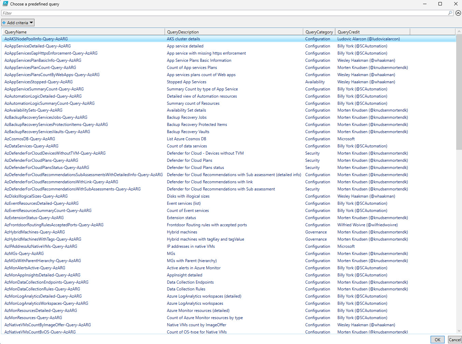Click the 'Availability' category cell
The width and height of the screenshot is (462, 344).
coord(315,82)
